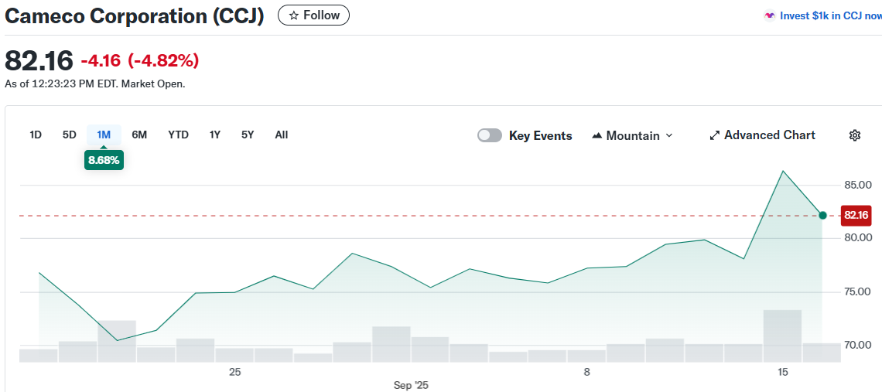Click the 70.00 axis label
Image resolution: width=882 pixels, height=392 pixels.
tap(856, 345)
